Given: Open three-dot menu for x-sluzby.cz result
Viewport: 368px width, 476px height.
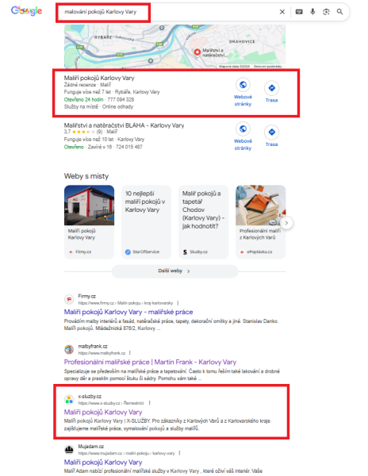Looking at the screenshot, I should point(149,403).
